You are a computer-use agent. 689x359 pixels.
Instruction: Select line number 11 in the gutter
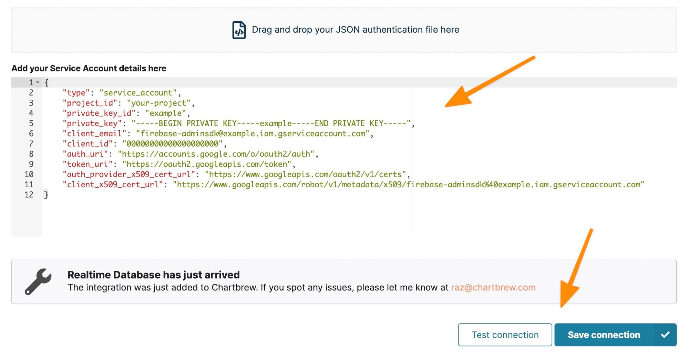(29, 185)
